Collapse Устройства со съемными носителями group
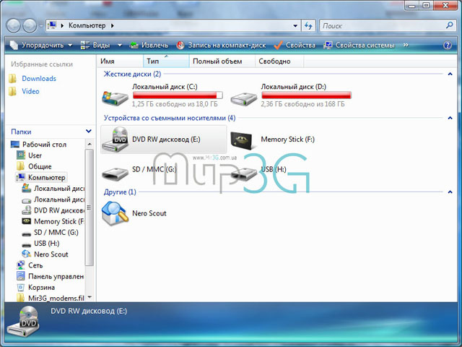Image resolution: width=462 pixels, height=347 pixels. coord(450,118)
